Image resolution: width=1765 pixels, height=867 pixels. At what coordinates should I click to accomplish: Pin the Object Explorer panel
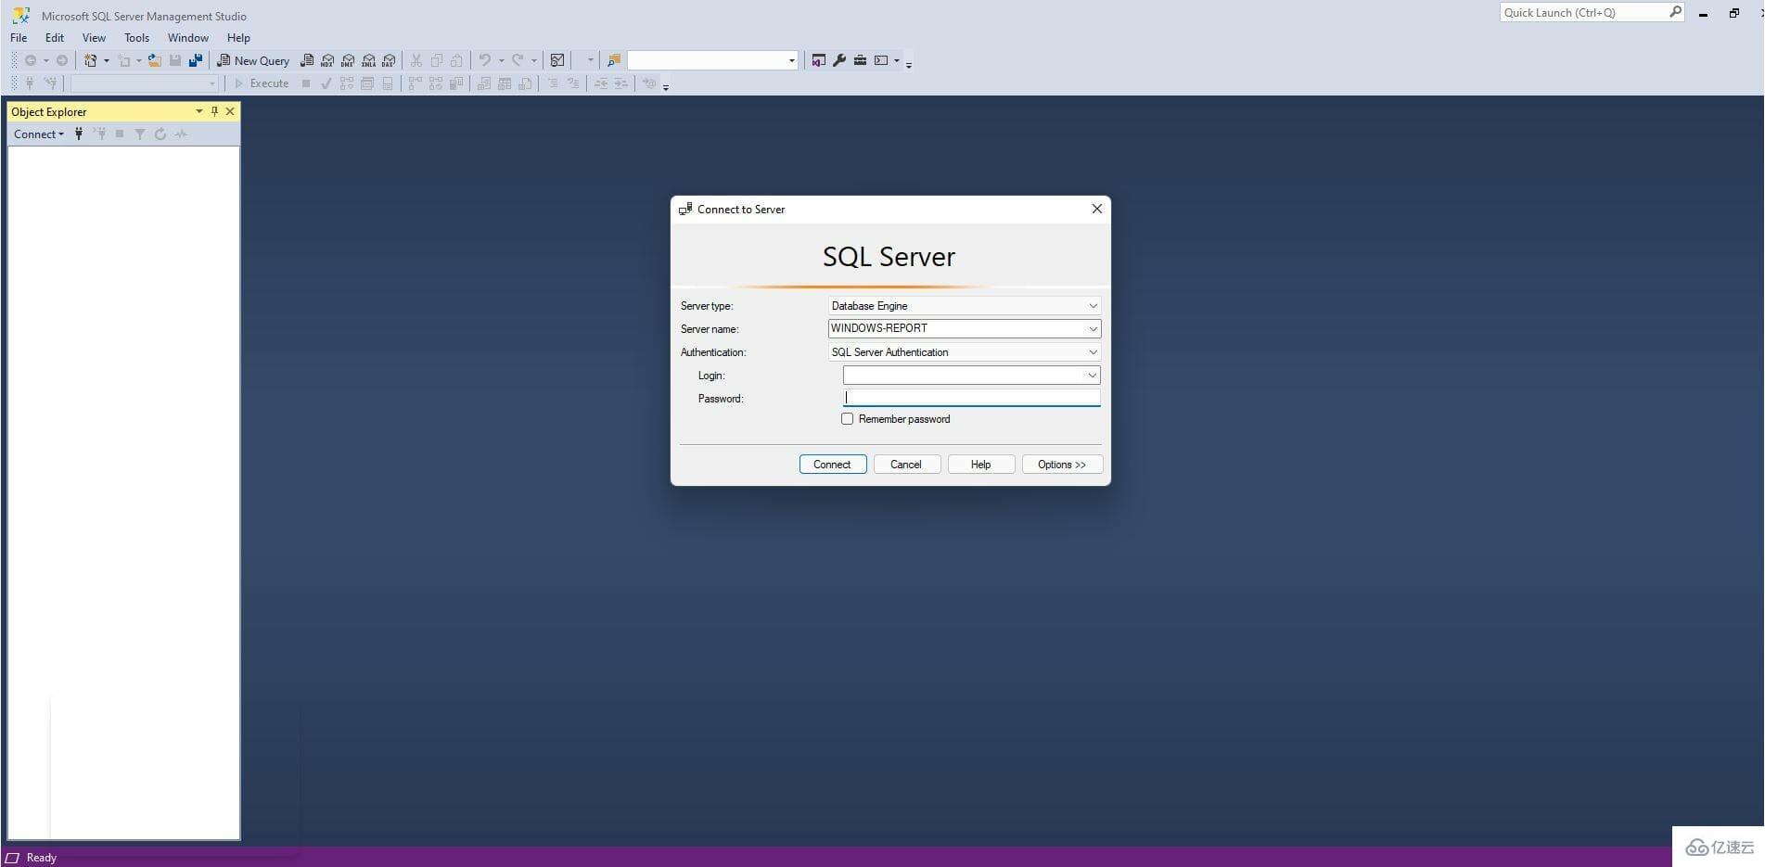pos(214,111)
